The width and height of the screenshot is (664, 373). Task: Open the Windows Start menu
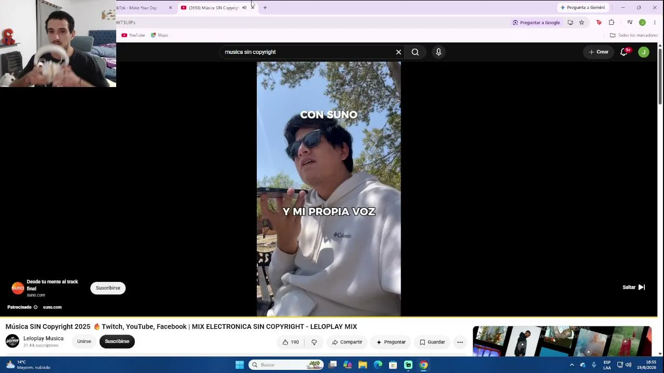pyautogui.click(x=240, y=365)
